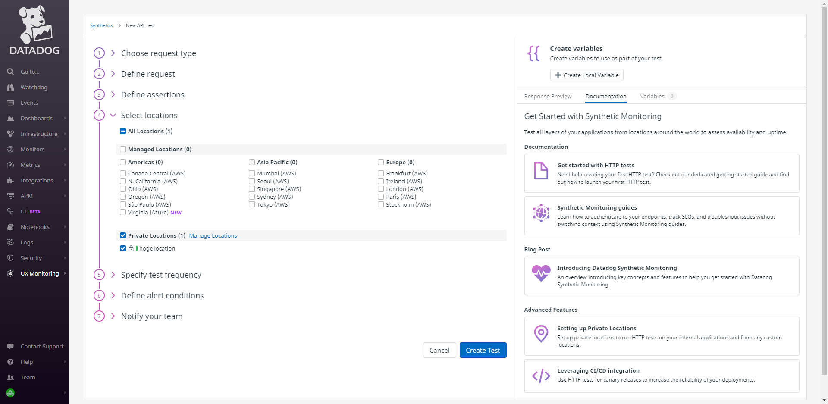Click the Dashboards chart icon
The height and width of the screenshot is (404, 828).
pyautogui.click(x=10, y=118)
